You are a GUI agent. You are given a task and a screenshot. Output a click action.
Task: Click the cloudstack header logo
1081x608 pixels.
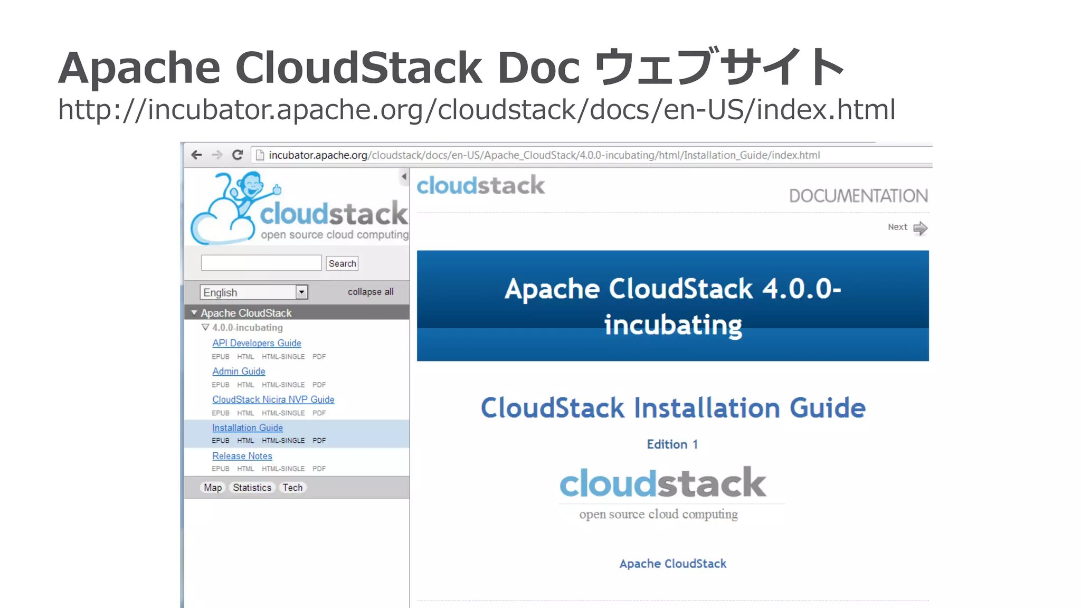pos(480,186)
